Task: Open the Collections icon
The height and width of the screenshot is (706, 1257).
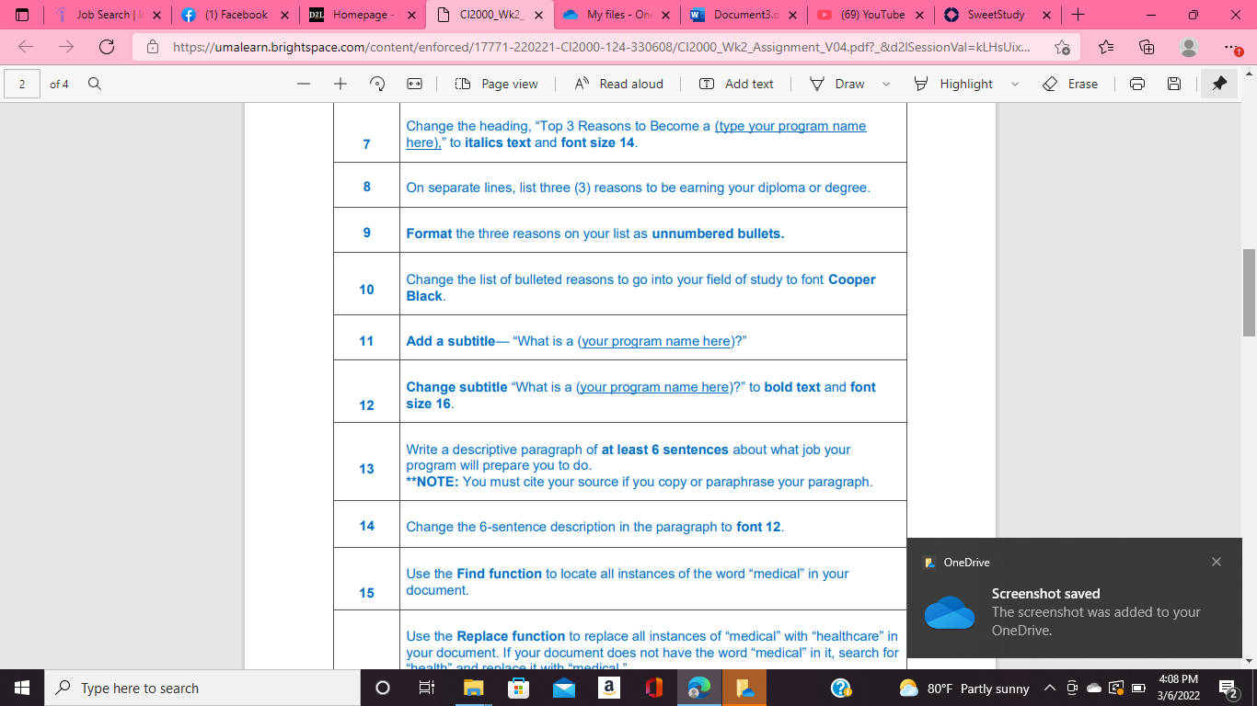Action: click(x=1147, y=47)
